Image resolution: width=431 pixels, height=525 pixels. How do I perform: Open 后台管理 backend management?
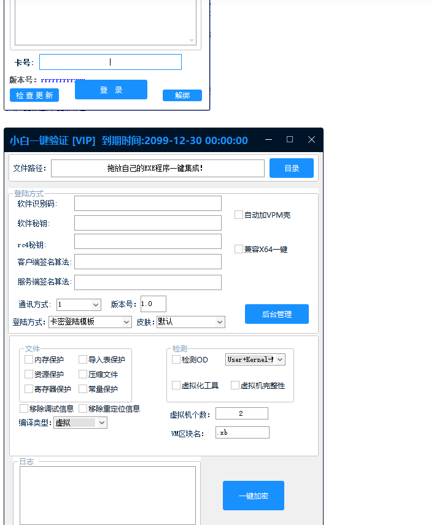pyautogui.click(x=277, y=314)
